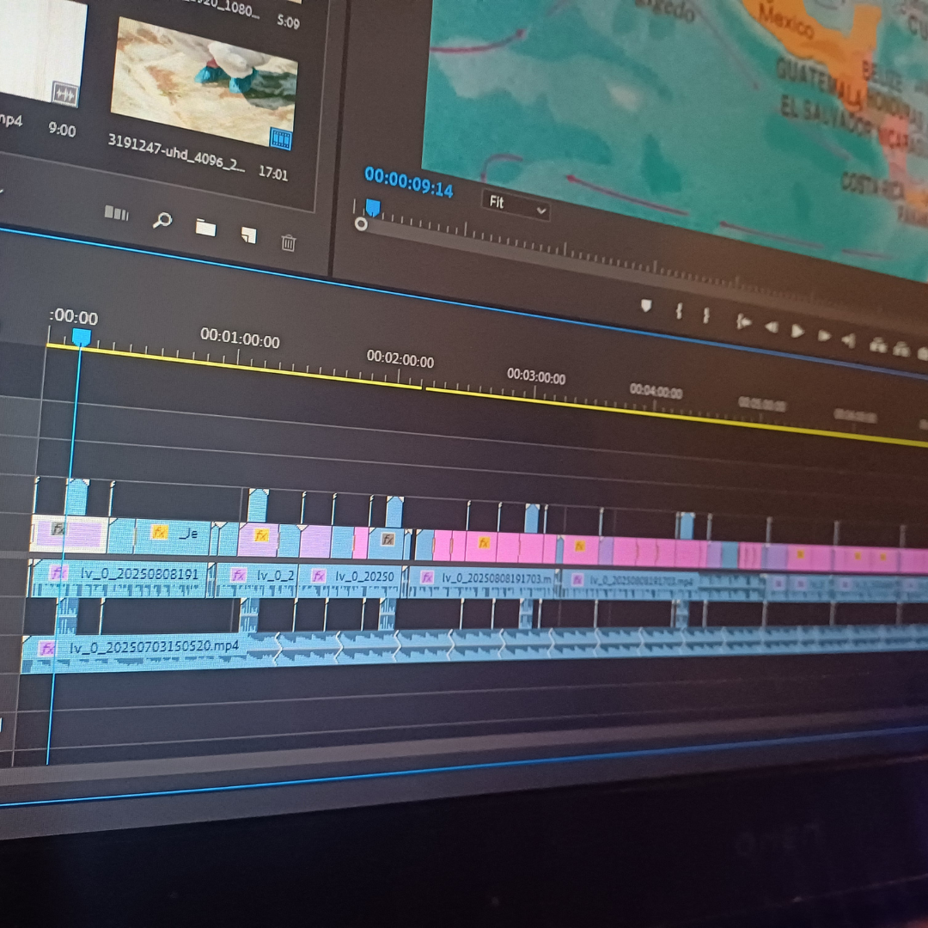The image size is (928, 928).
Task: Click the 00:00:09:14 playhead timecode field
Action: pos(408,181)
